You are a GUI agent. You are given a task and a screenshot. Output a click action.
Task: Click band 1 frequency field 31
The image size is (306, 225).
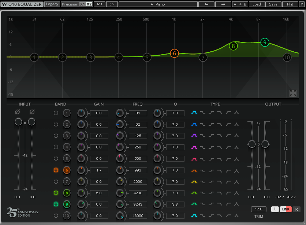138,113
